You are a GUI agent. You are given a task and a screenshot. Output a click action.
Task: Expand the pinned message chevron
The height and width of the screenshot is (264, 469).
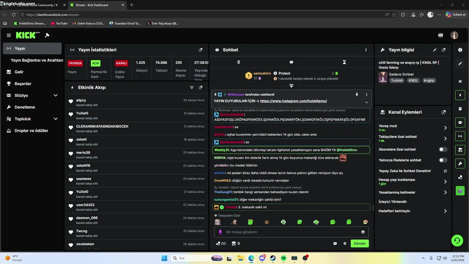click(x=366, y=103)
